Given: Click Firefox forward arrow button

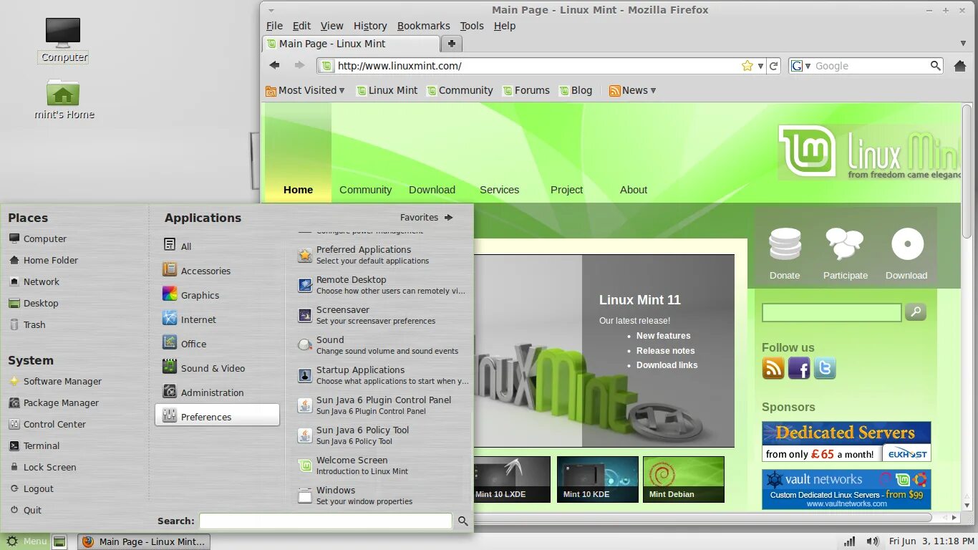Looking at the screenshot, I should click(299, 65).
